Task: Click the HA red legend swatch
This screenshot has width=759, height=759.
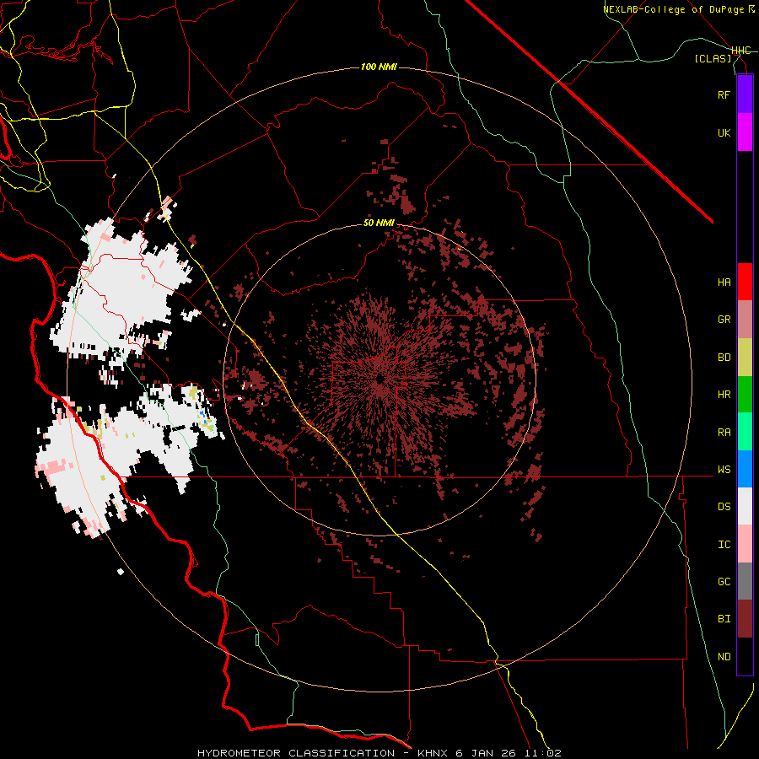Action: pyautogui.click(x=745, y=282)
